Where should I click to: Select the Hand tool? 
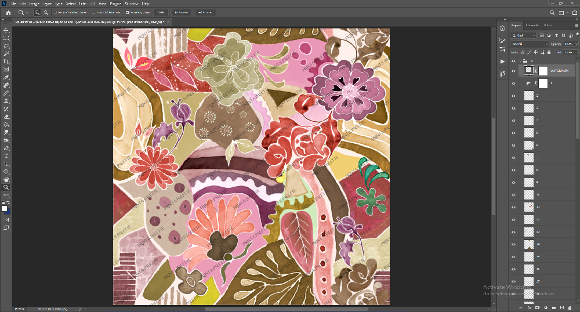tap(6, 179)
